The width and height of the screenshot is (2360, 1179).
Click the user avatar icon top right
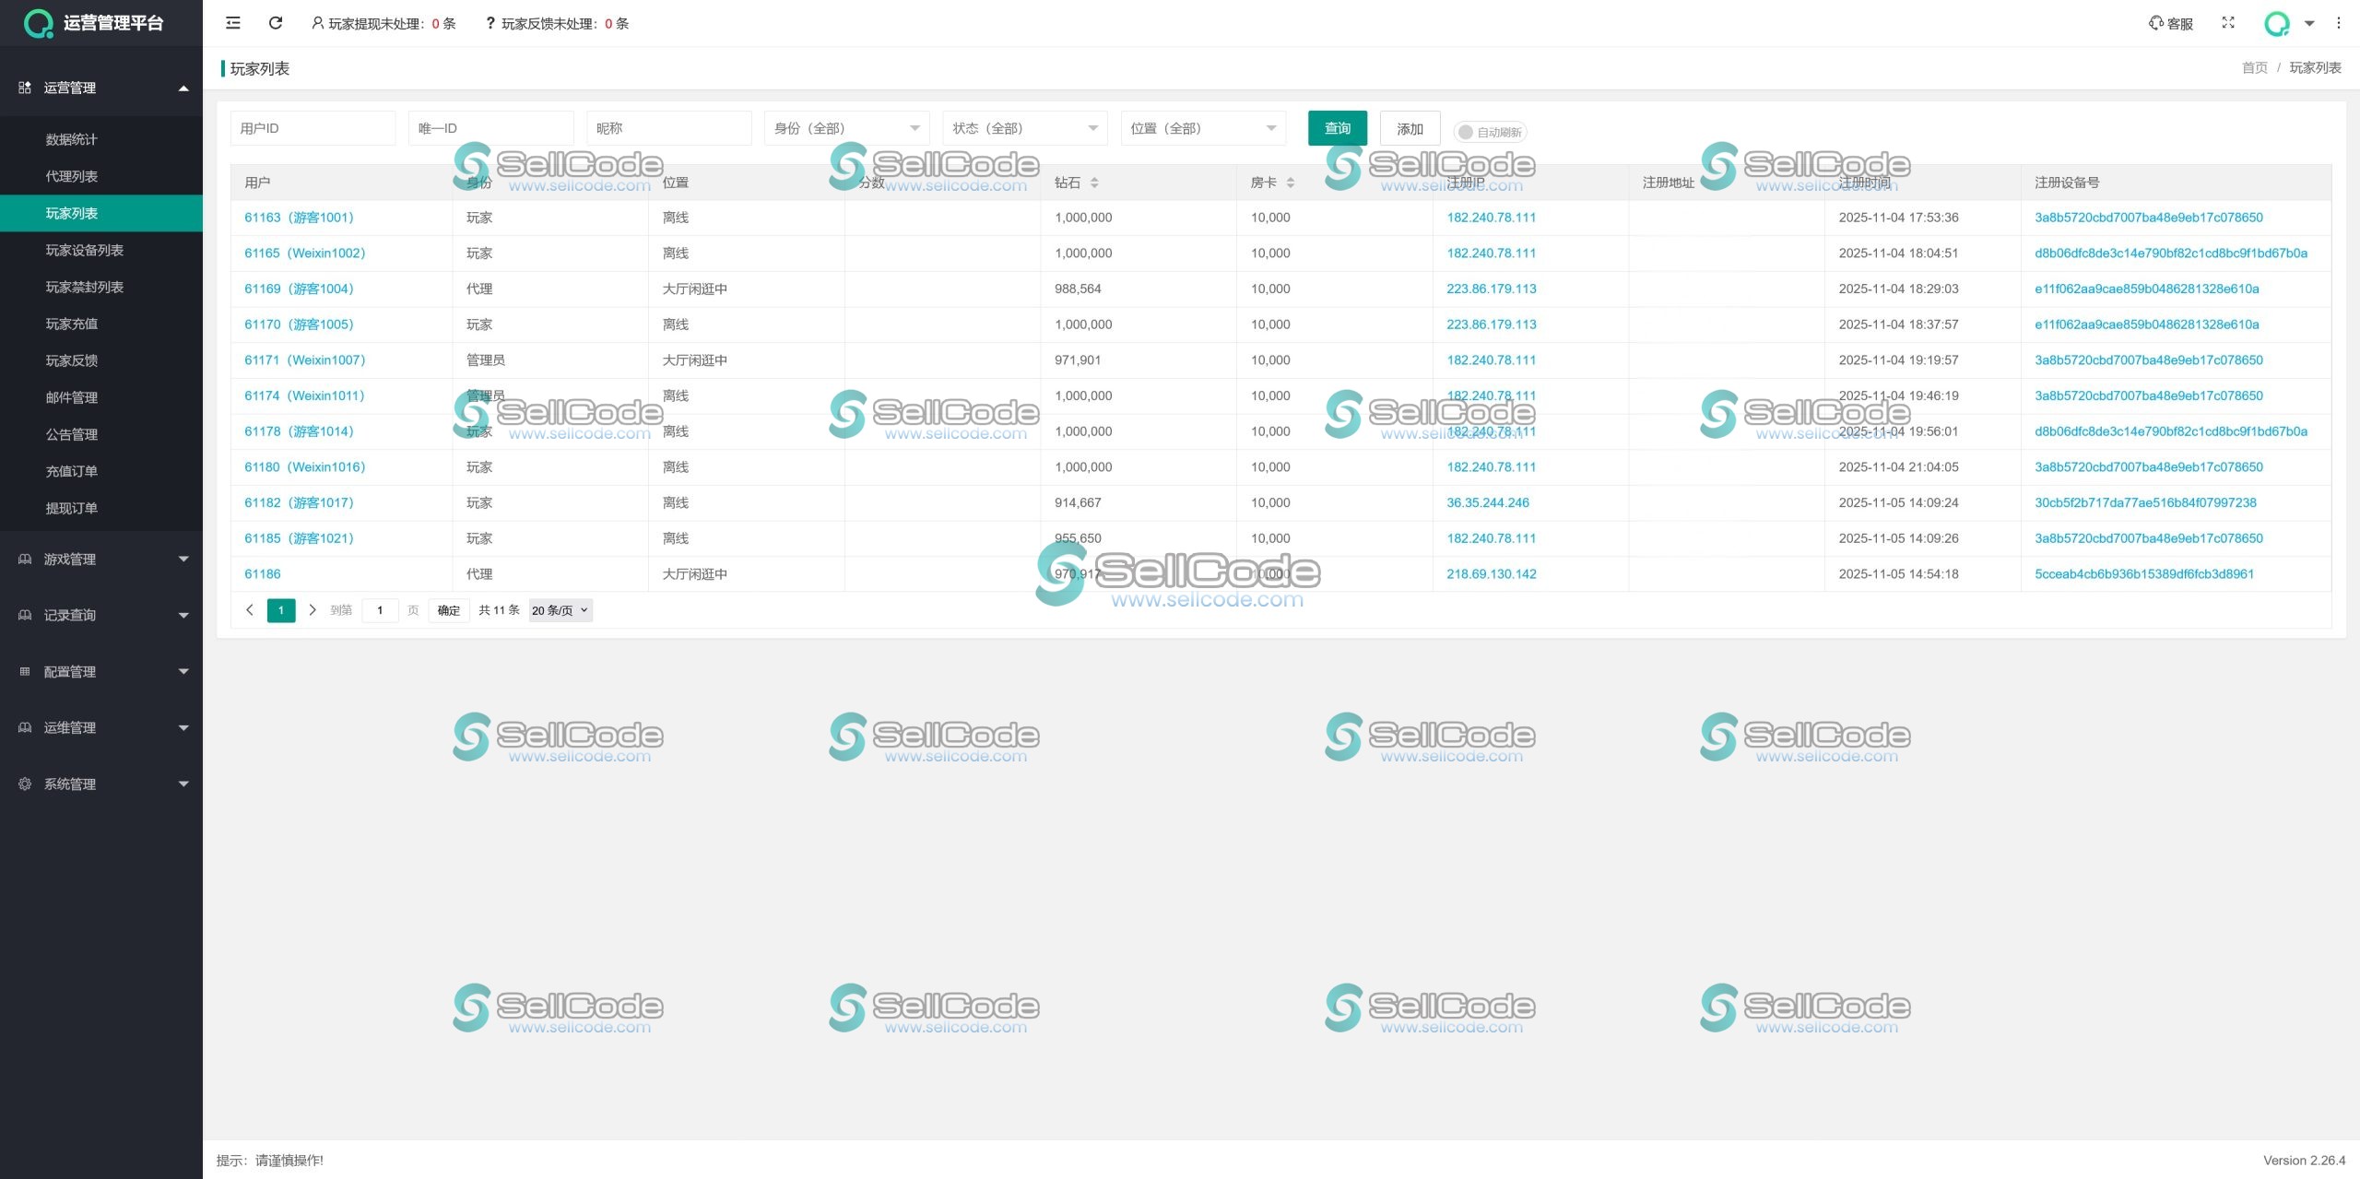click(2277, 23)
